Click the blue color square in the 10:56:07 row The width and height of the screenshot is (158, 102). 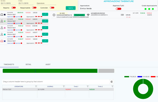pyautogui.click(x=5, y=41)
